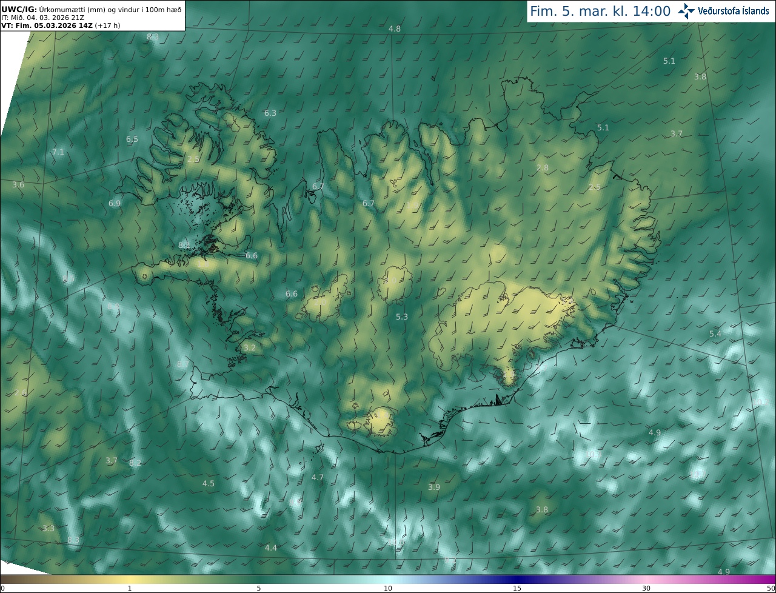Select the 'UWC/IG: Úrkomumætti (mm) og vindur' title line
776x593 pixels.
click(x=92, y=9)
